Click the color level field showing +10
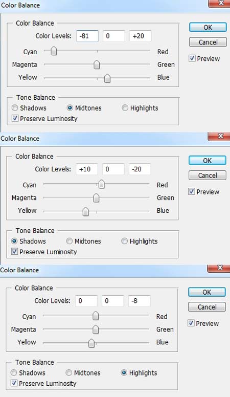This screenshot has width=230, height=397. point(87,169)
